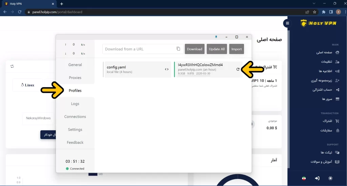Toggle the Holy VPN hamburger menu

tap(287, 23)
